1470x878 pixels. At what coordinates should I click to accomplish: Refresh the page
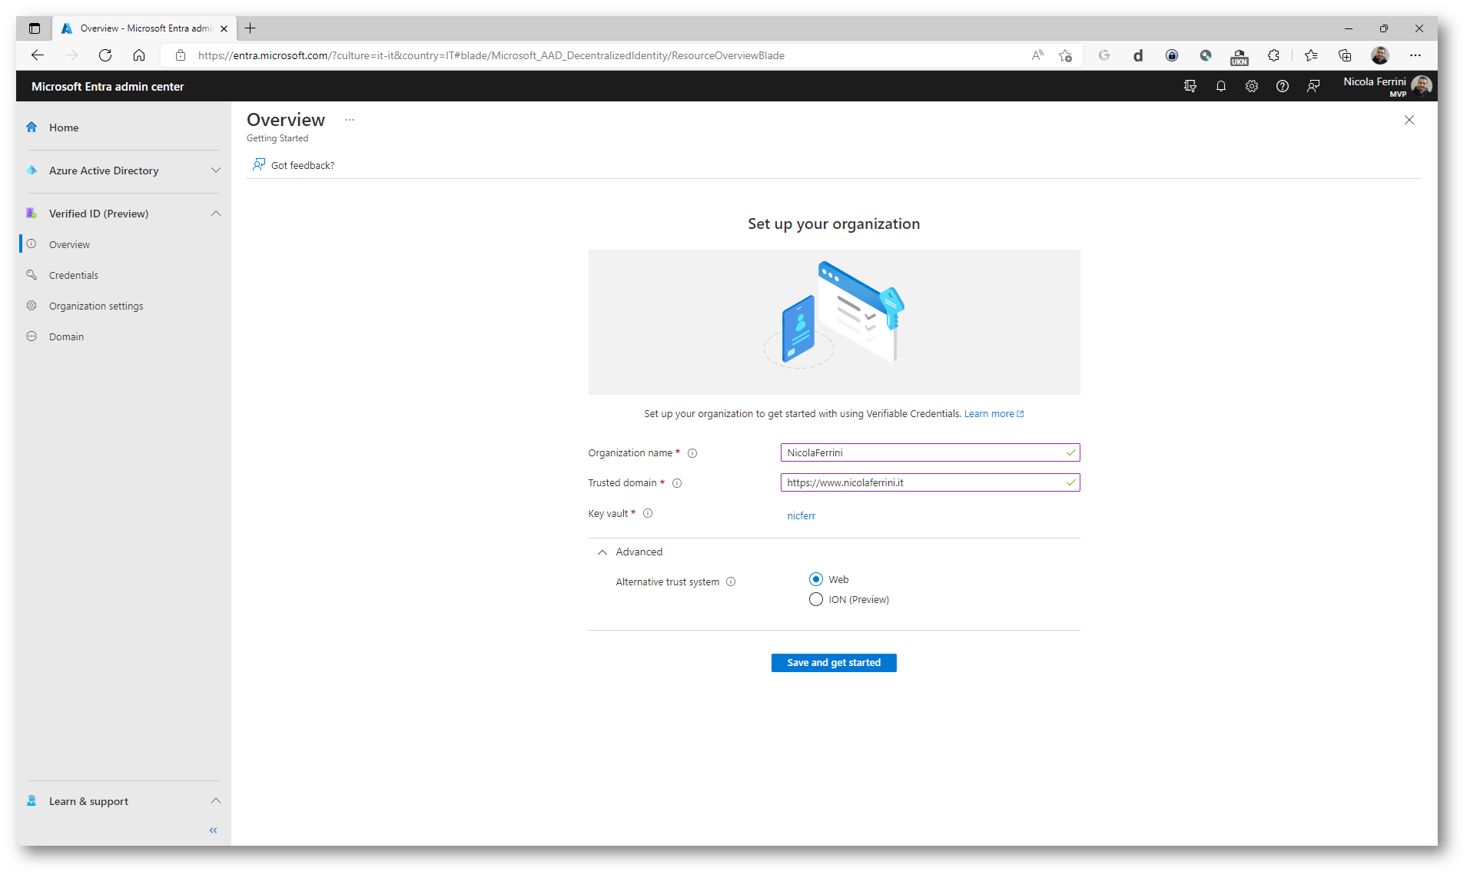point(105,55)
